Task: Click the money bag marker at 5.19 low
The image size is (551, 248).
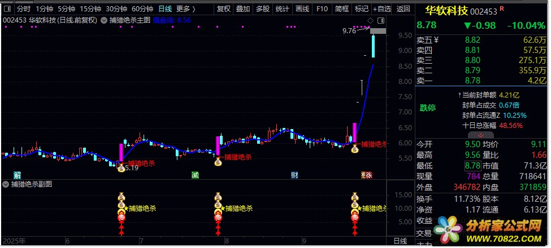Action: pos(122,169)
